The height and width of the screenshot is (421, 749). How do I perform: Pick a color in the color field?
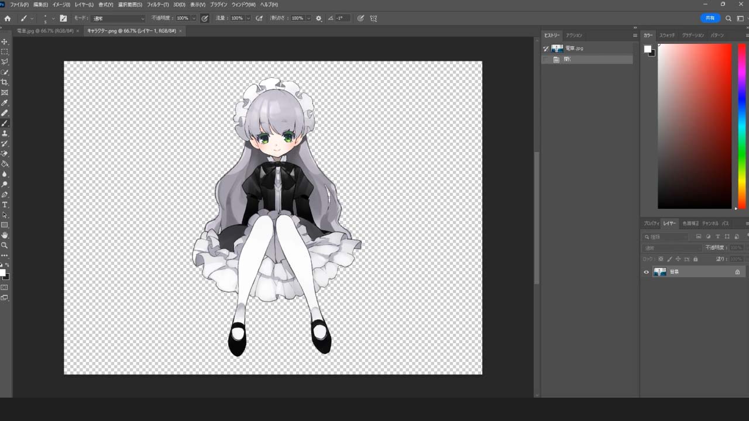point(695,126)
